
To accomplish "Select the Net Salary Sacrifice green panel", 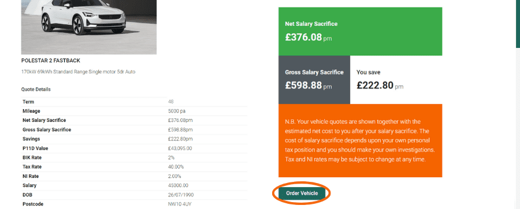I will 360,32.
